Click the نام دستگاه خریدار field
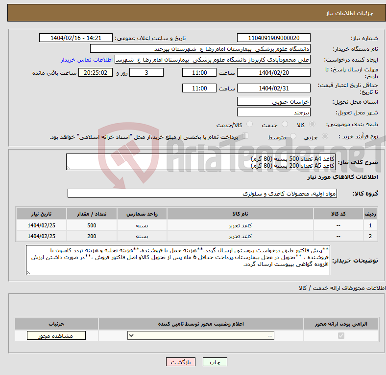 point(200,49)
